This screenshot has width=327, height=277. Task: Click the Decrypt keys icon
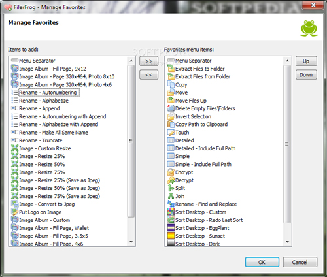[171, 180]
